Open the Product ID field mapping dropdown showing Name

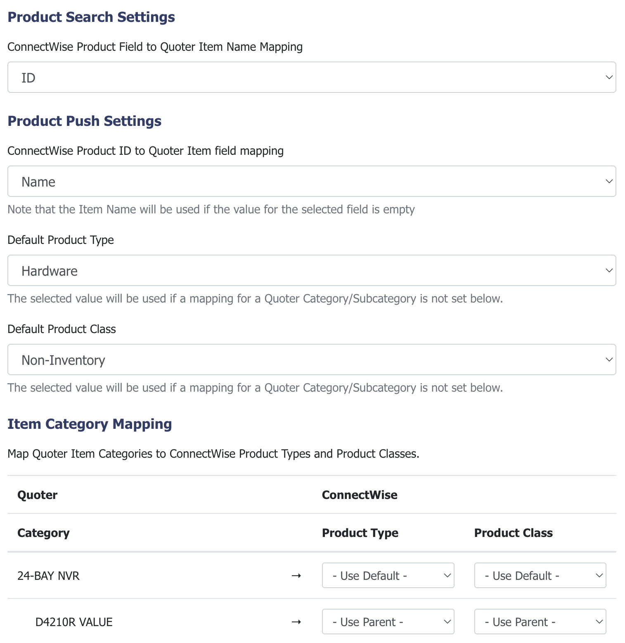point(312,181)
